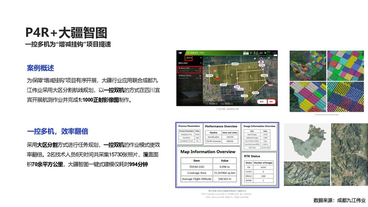Click the camera preview thumbnail in sidebar

tap(190, 98)
